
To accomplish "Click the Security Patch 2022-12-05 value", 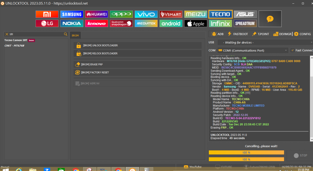I will [x=240, y=115].
